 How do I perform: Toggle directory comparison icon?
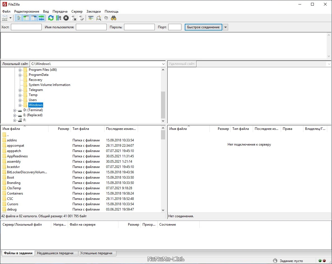(x=99, y=18)
